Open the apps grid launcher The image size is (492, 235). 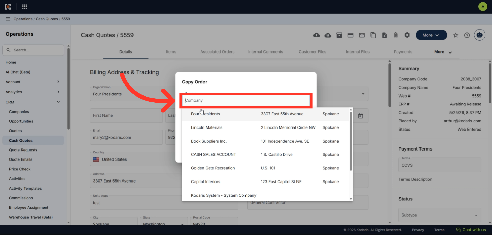pos(24,7)
